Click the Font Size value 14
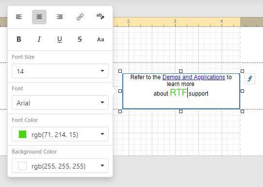 (x=20, y=71)
